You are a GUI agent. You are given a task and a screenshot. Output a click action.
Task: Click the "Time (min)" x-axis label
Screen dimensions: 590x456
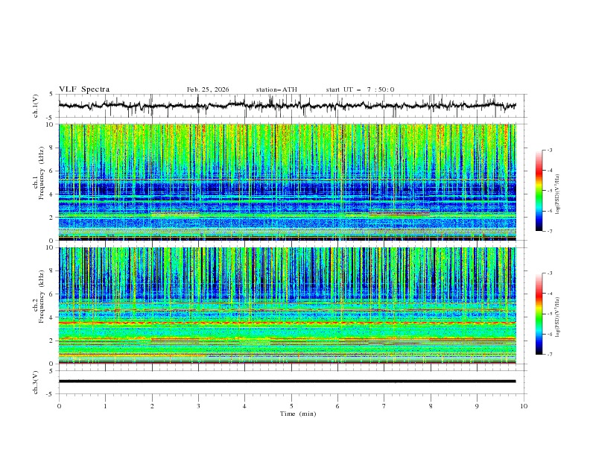tap(298, 414)
